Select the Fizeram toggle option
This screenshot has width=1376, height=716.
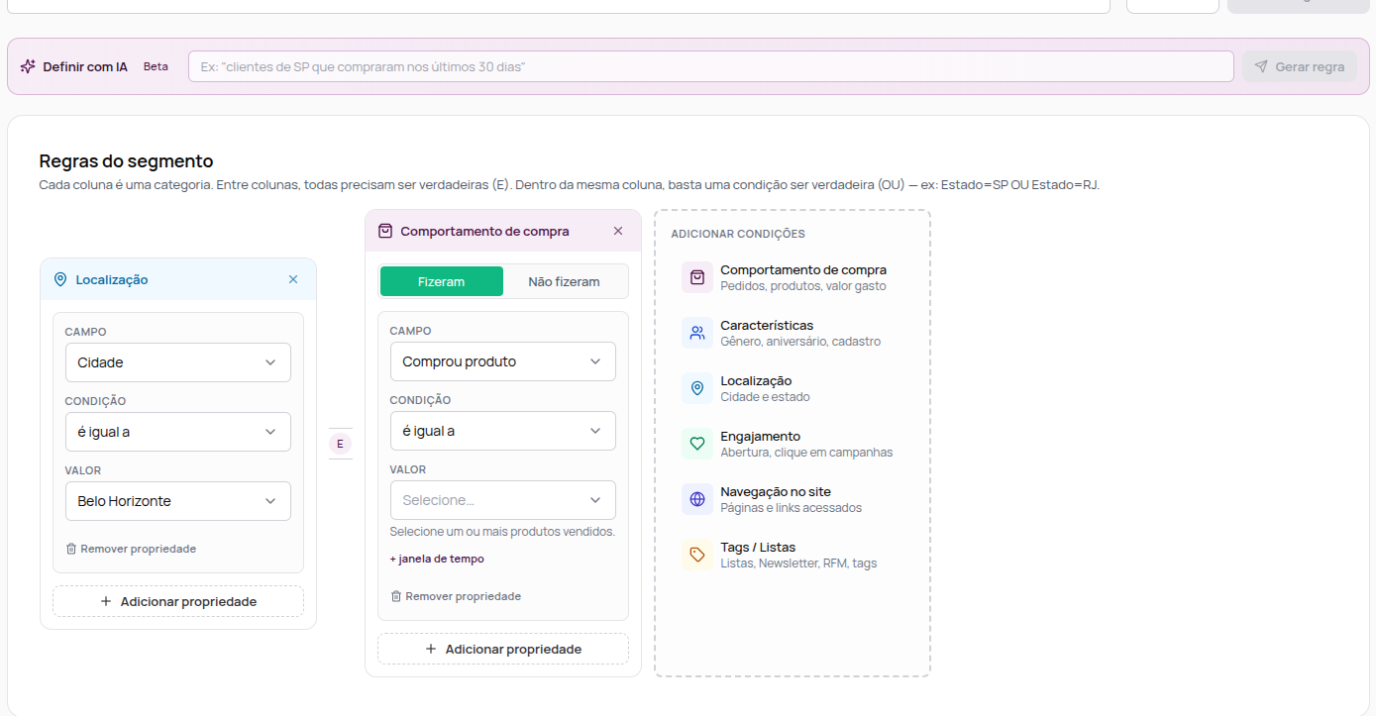(x=442, y=281)
